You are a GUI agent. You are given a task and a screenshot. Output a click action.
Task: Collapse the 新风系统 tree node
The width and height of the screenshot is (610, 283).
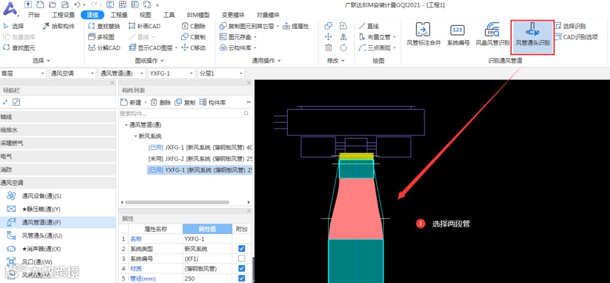[x=136, y=136]
